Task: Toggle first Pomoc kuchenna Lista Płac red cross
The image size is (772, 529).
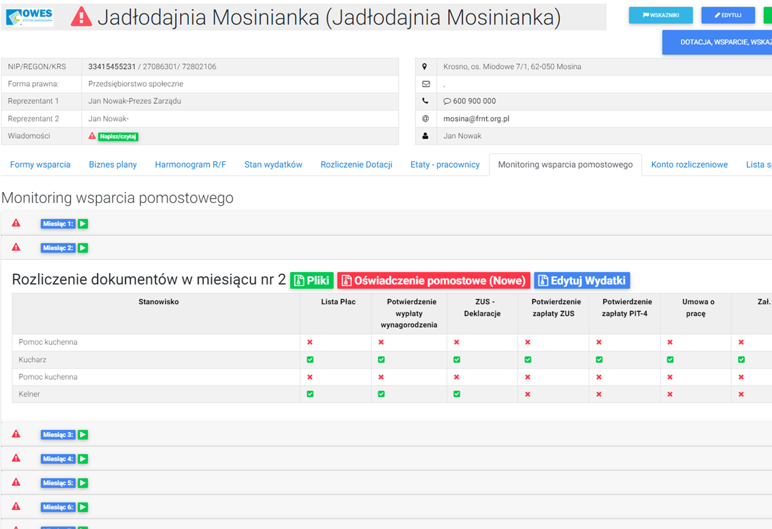Action: pyautogui.click(x=310, y=342)
